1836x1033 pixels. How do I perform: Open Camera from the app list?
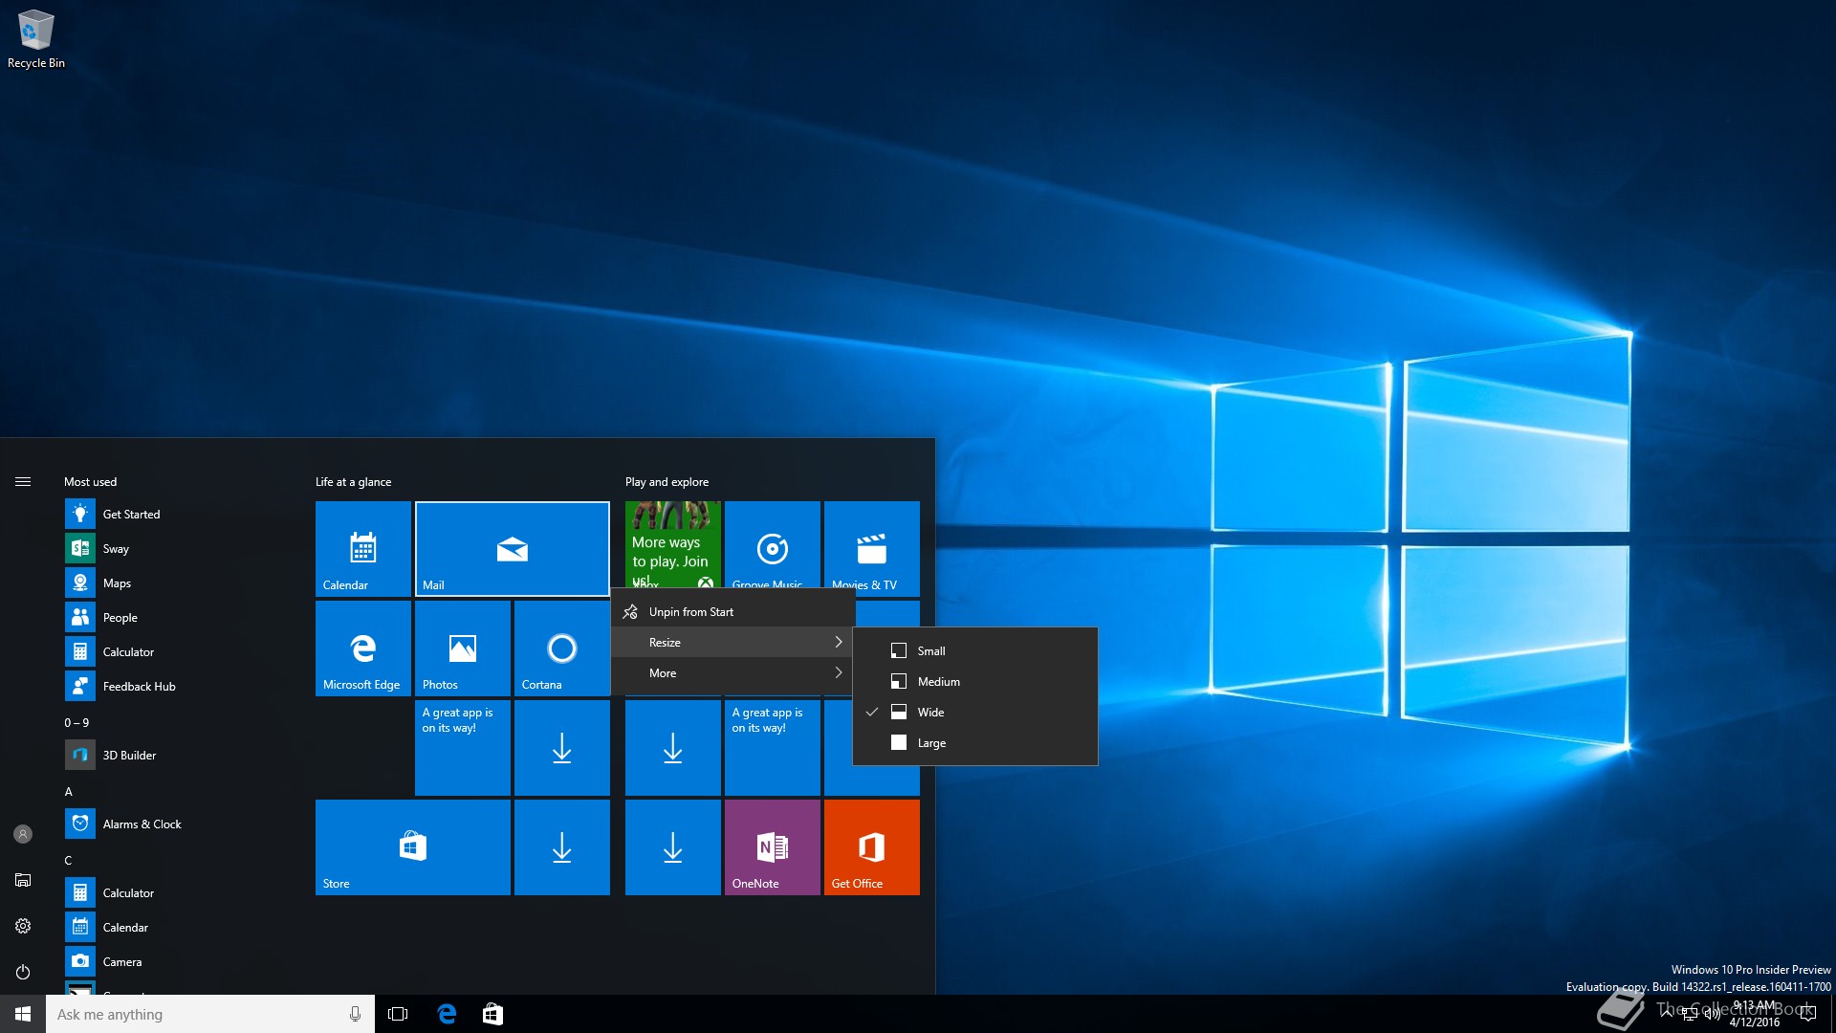click(175, 962)
